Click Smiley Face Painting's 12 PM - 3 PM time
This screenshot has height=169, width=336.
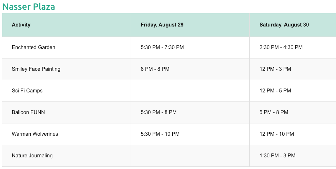click(275, 69)
